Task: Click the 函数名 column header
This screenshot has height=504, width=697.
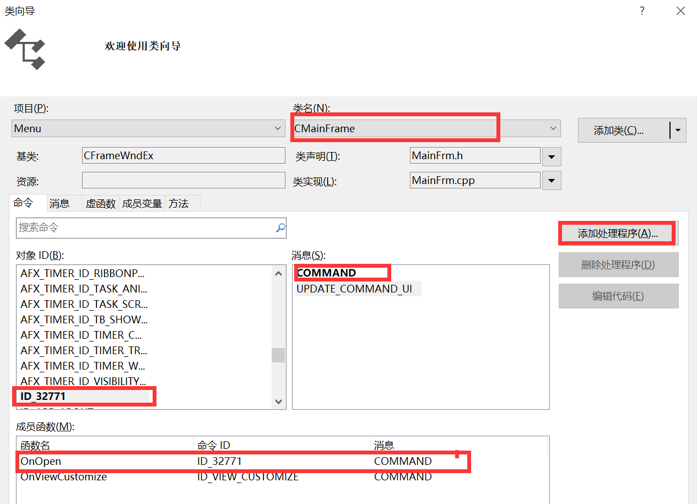Action: click(105, 445)
